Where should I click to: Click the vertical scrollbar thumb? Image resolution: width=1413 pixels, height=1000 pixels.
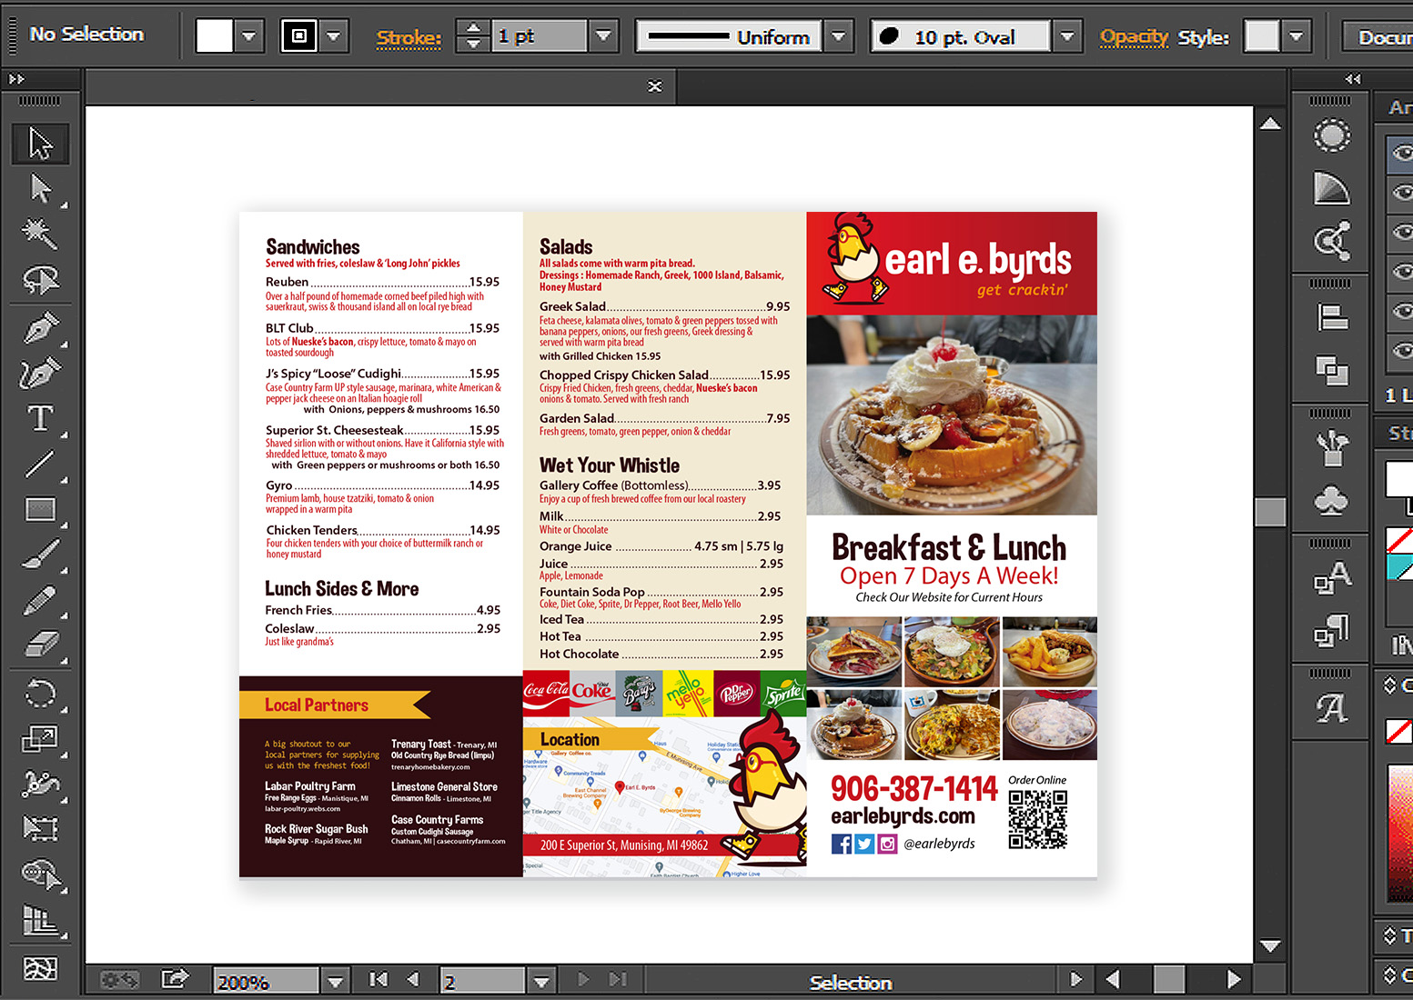1270,512
